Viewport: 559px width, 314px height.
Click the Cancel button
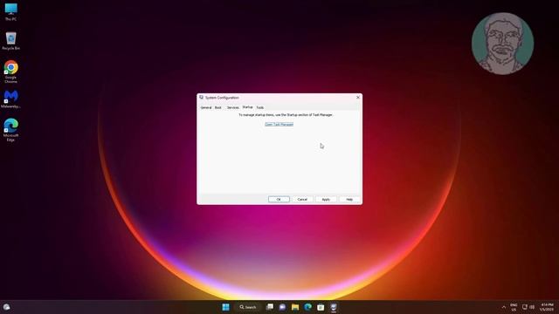tap(302, 200)
